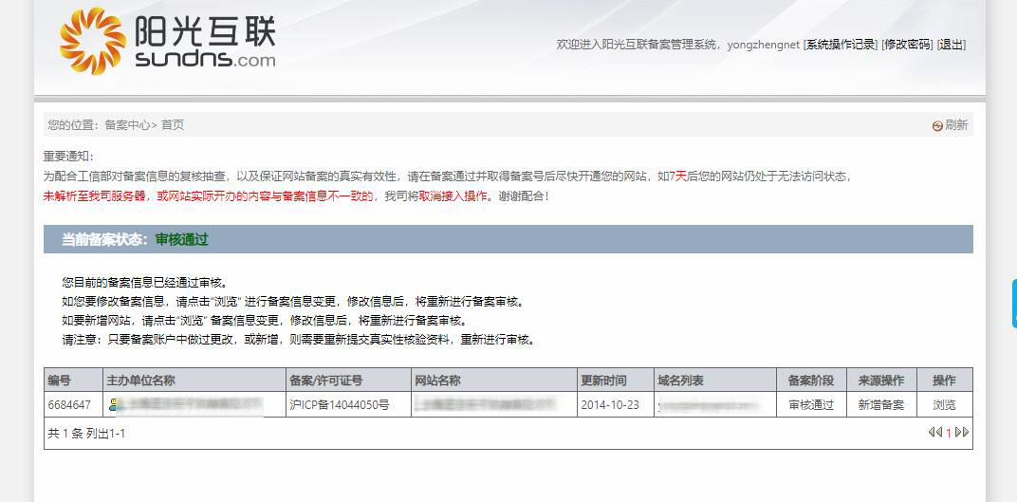Screen dimensions: 1017x502
Task: Click the 备案/许可证号 column header
Action: (x=326, y=381)
